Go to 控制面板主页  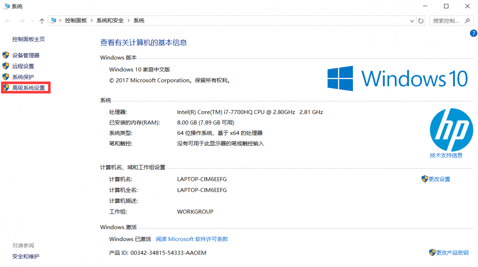tap(28, 39)
